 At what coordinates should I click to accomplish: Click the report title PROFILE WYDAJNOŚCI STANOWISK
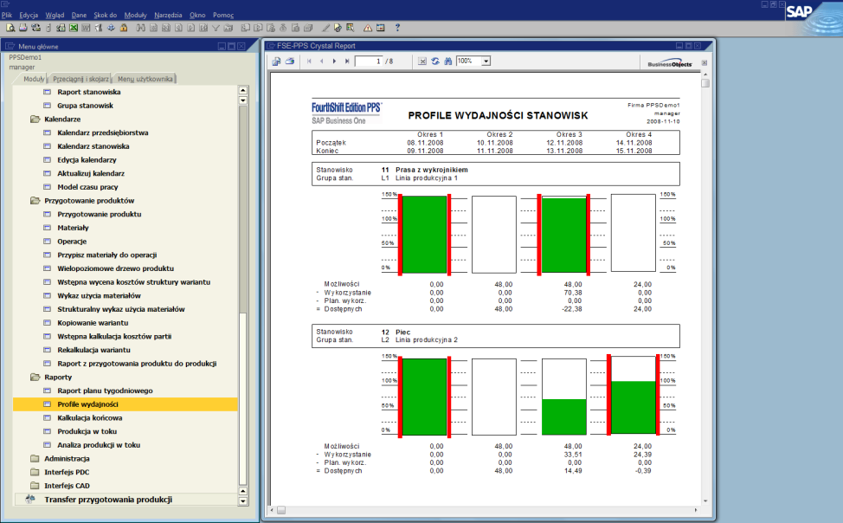(498, 115)
